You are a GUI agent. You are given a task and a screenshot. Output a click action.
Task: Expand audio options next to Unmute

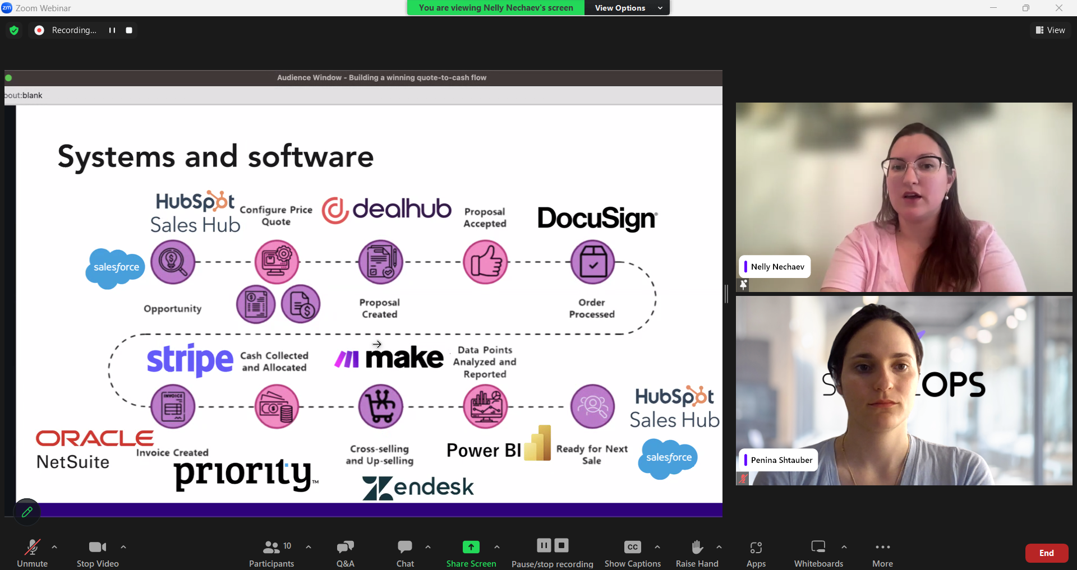pos(54,546)
